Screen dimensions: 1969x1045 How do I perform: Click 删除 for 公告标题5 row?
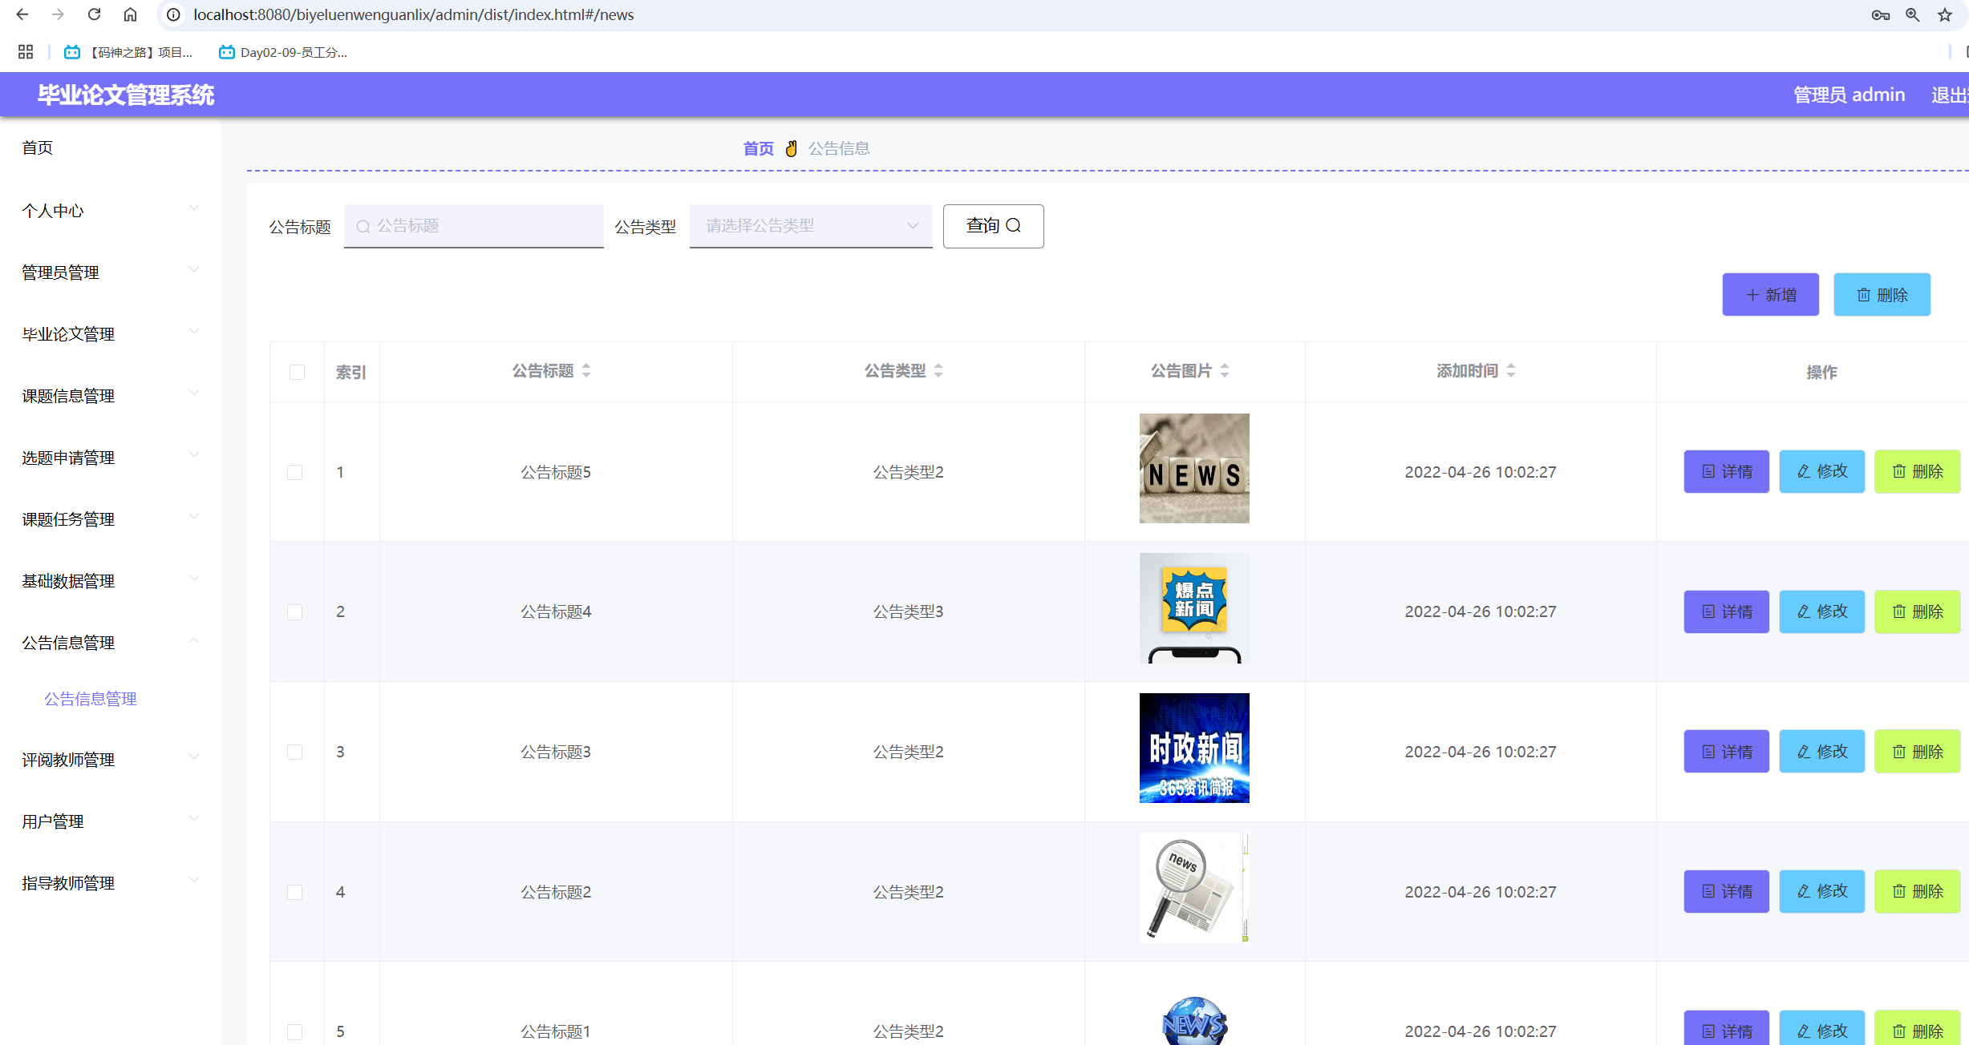coord(1917,471)
